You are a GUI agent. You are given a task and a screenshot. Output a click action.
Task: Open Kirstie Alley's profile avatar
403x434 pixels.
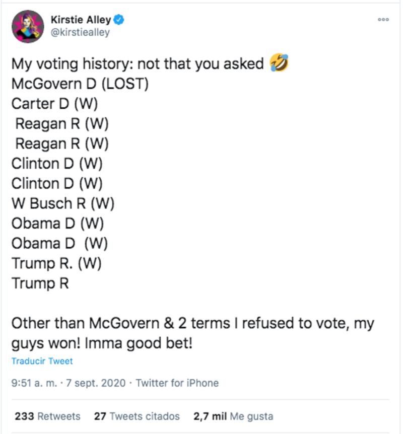point(28,27)
